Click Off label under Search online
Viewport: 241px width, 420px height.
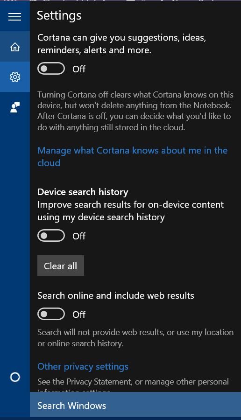pyautogui.click(x=79, y=315)
